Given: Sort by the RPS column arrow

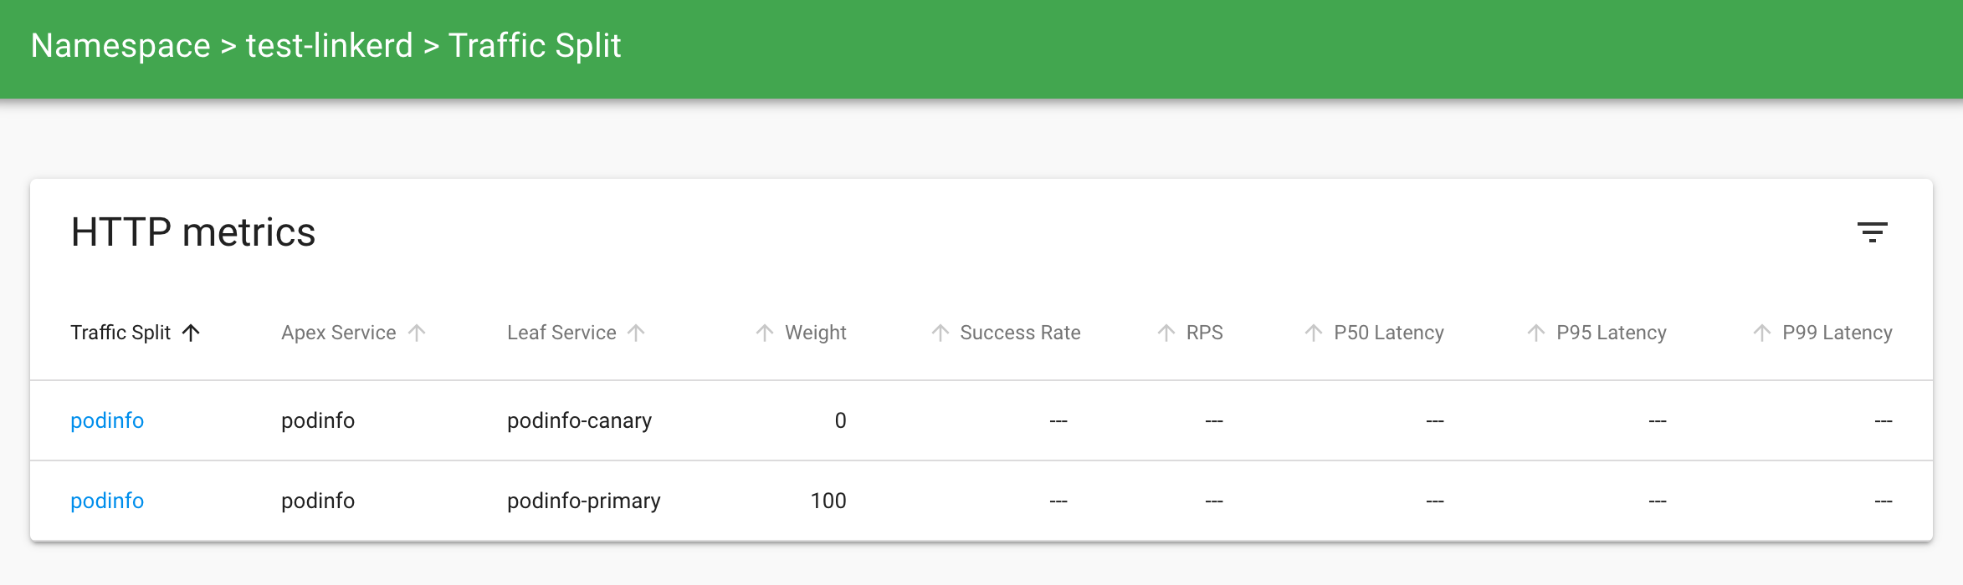Looking at the screenshot, I should (x=1164, y=333).
